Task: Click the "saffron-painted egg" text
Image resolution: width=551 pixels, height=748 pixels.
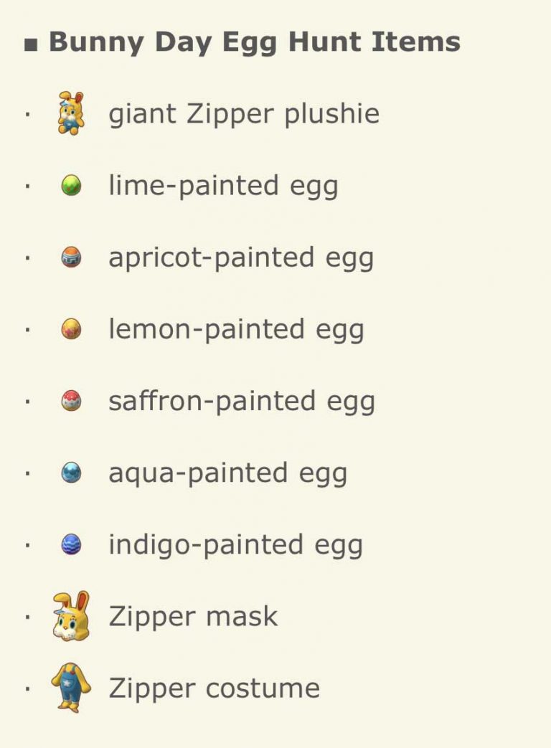Action: click(242, 401)
